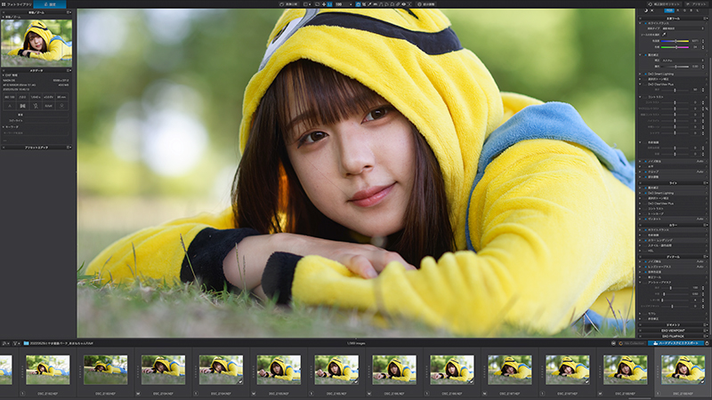
Task: Open the プリセットエディタ palette menu icon
Action: (69, 148)
